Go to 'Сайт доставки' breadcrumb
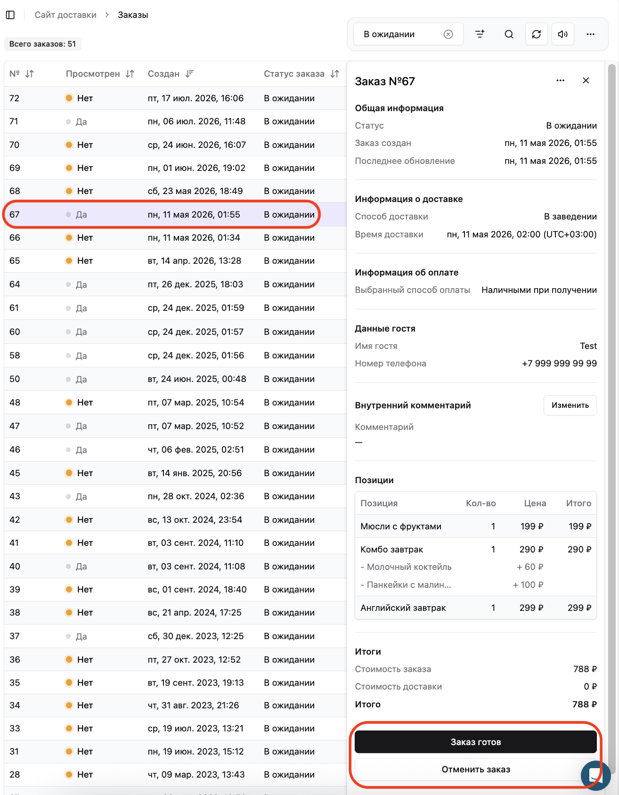 pyautogui.click(x=65, y=15)
